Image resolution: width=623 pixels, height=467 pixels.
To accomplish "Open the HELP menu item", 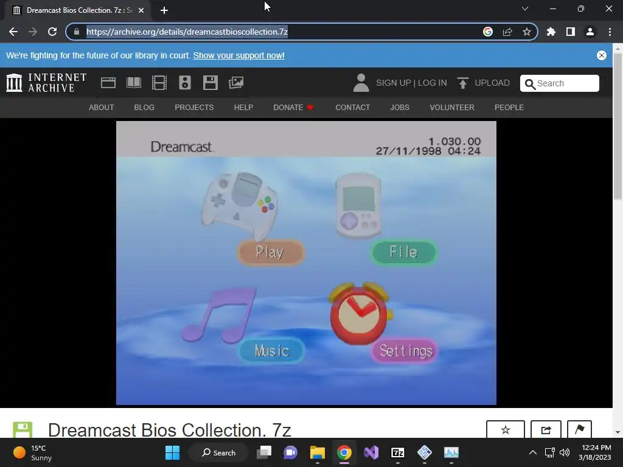I will point(243,107).
